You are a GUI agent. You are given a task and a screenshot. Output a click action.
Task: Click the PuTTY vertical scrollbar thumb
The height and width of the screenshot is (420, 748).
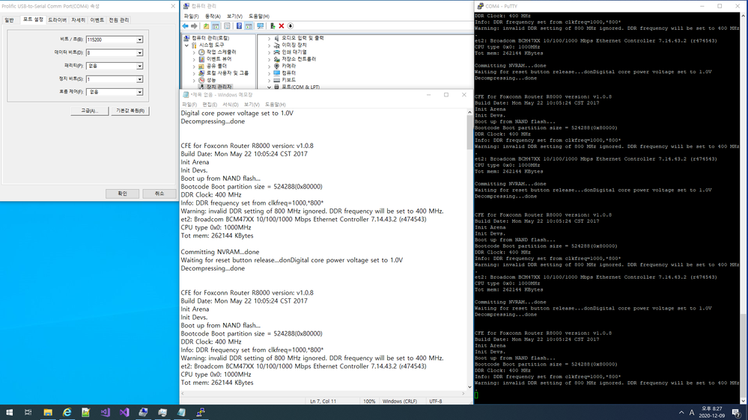click(x=743, y=356)
